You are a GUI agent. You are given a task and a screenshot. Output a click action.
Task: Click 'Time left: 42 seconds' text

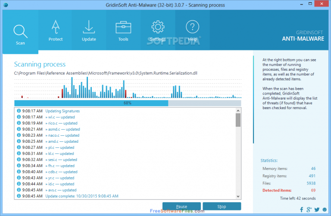click(x=298, y=198)
